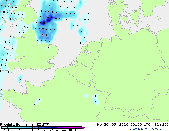Select the 30–35 mm purple swatch
The height and width of the screenshot is (131, 169).
[60, 128]
